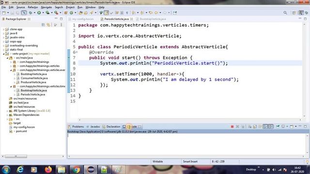Click the Clear Console icon
The image size is (310, 174).
(x=250, y=127)
